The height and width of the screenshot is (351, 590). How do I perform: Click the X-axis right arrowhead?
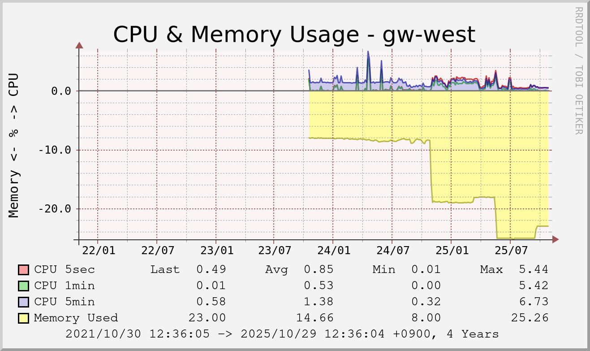click(556, 240)
